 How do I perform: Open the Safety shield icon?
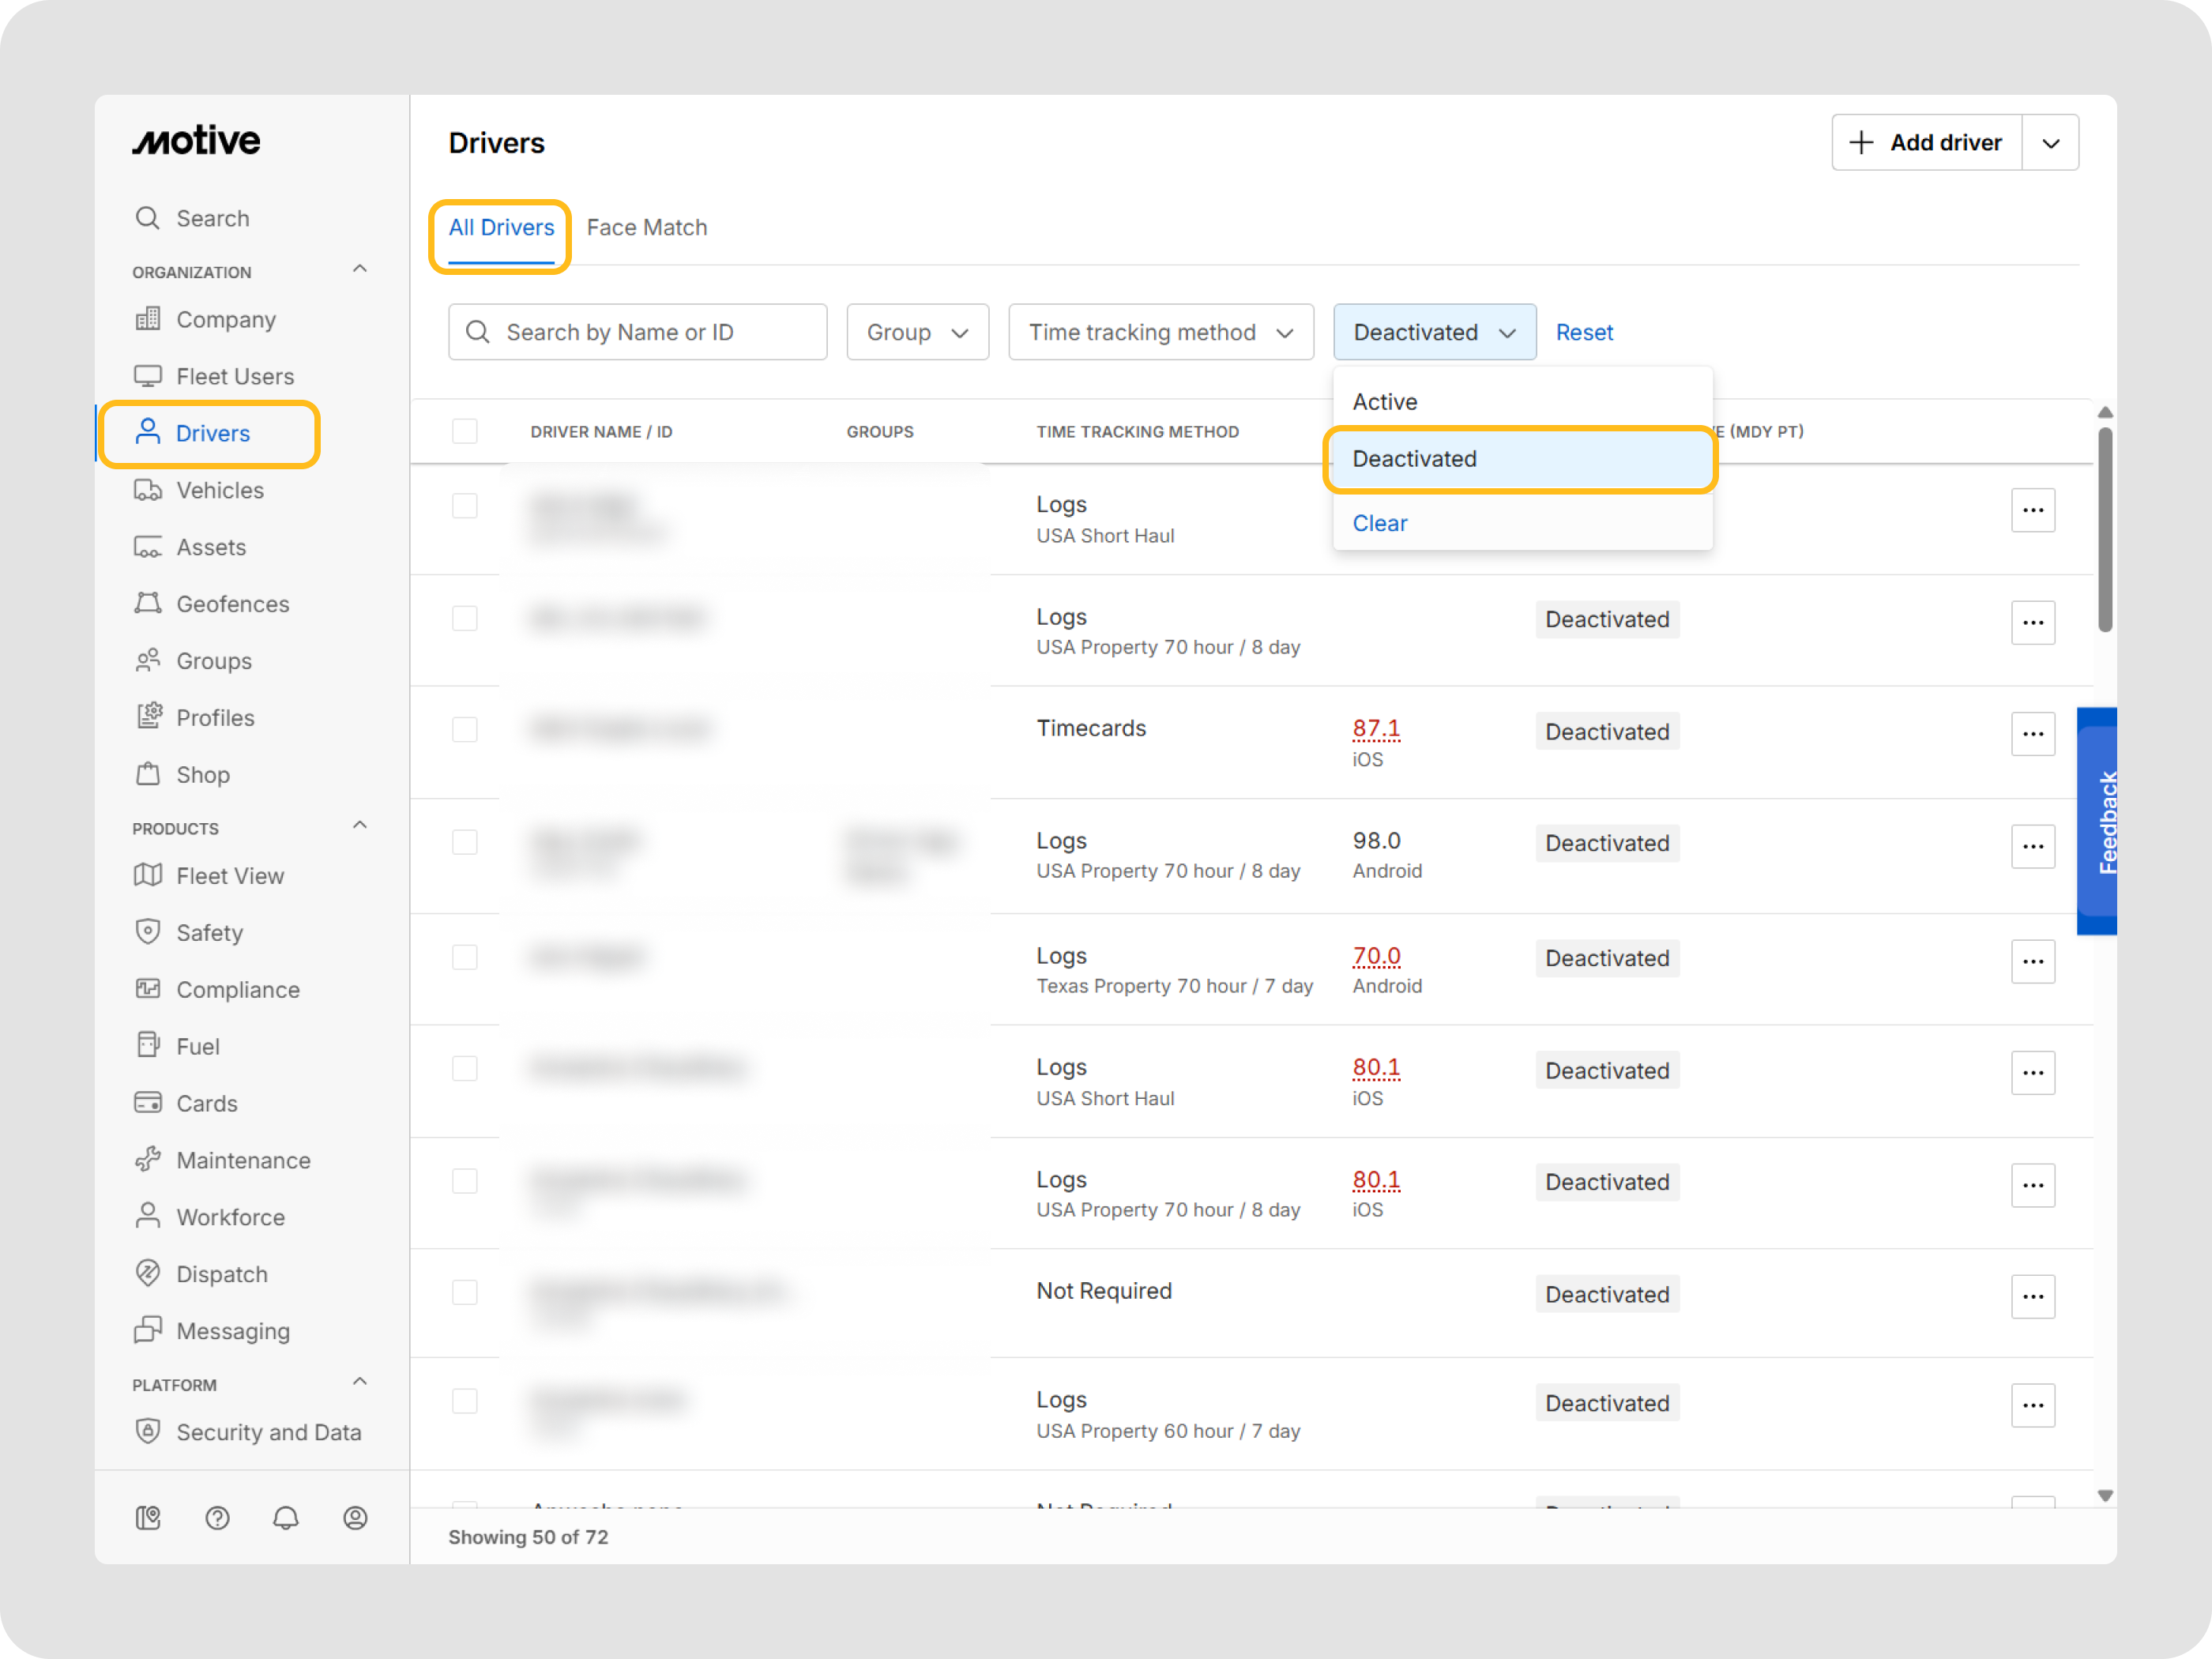148,932
